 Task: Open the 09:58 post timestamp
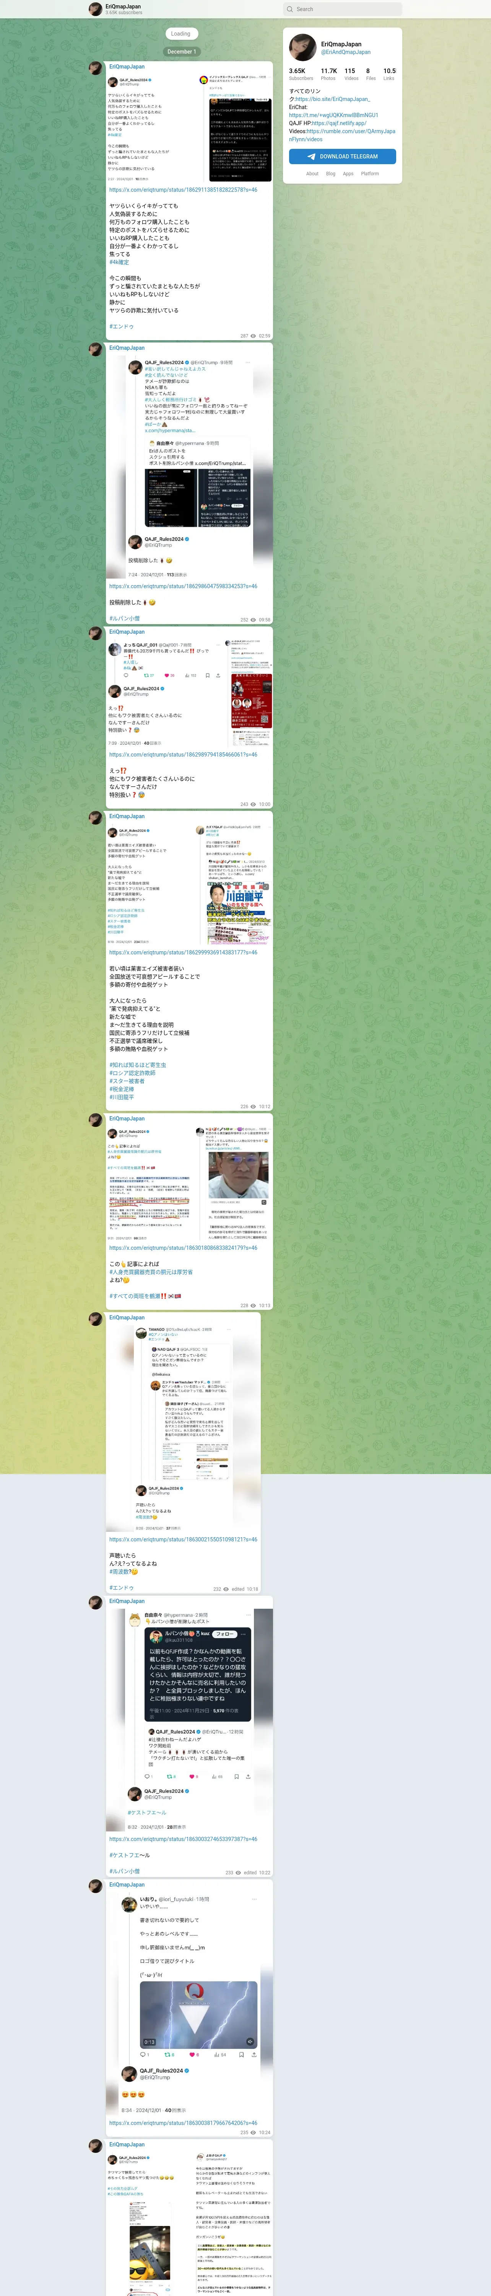click(265, 620)
